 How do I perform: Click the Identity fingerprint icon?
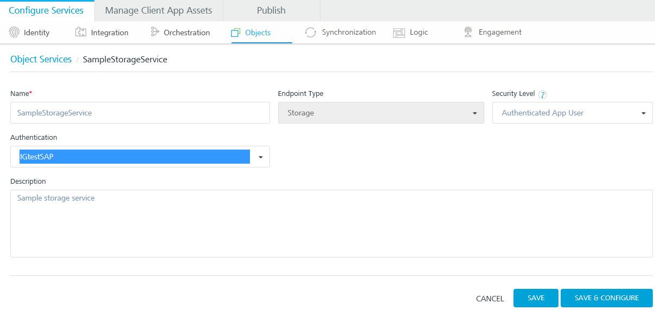pyautogui.click(x=14, y=33)
